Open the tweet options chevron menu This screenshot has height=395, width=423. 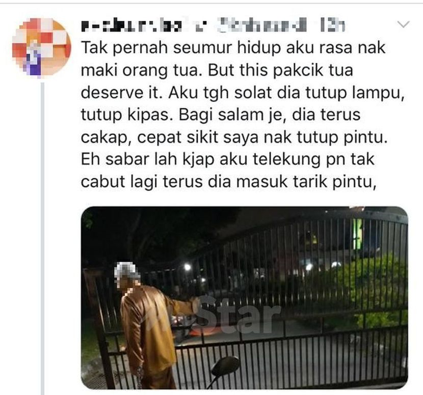pyautogui.click(x=403, y=25)
